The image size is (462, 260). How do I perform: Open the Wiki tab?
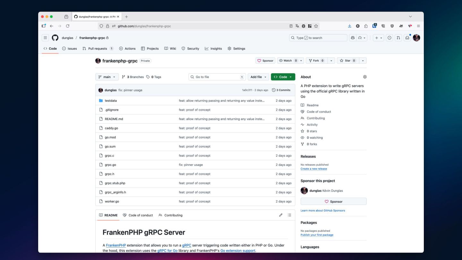[170, 48]
